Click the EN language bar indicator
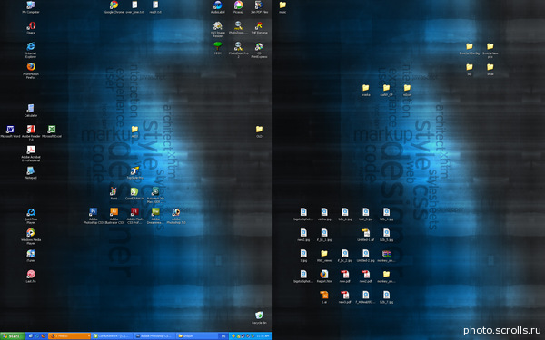This screenshot has width=545, height=340. click(x=223, y=335)
